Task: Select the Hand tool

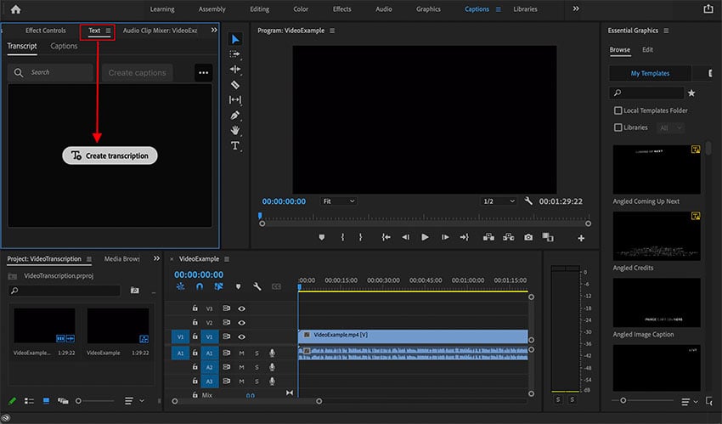Action: click(x=235, y=130)
